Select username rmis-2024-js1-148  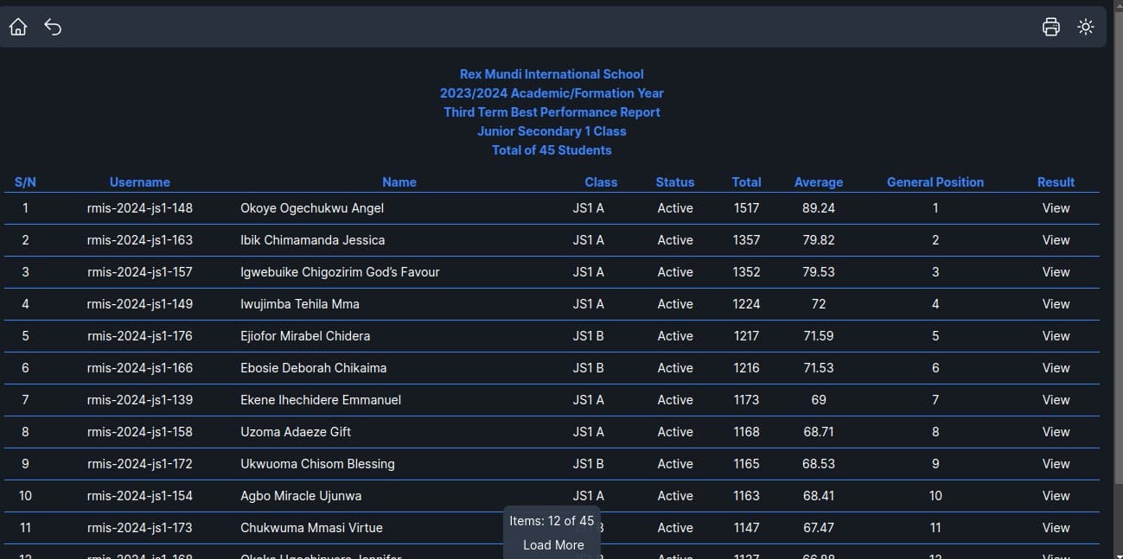coord(140,208)
